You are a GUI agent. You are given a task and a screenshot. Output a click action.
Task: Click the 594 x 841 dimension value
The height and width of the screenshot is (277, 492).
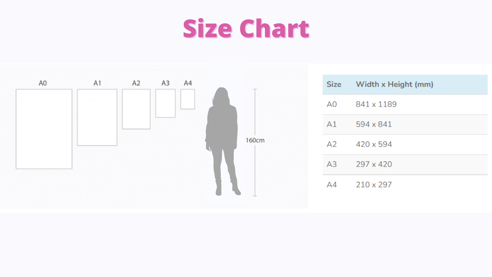pos(374,124)
